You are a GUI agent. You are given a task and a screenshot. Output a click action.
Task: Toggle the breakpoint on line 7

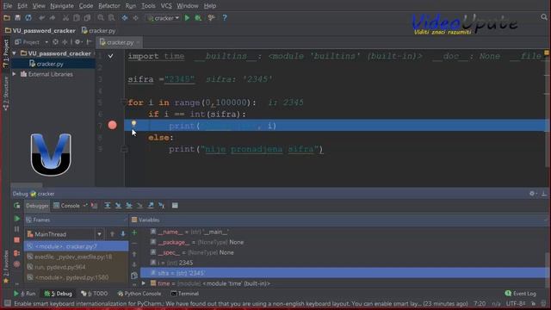click(113, 125)
